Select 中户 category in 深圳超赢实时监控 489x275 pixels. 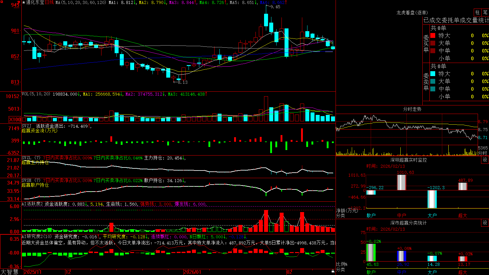402,215
